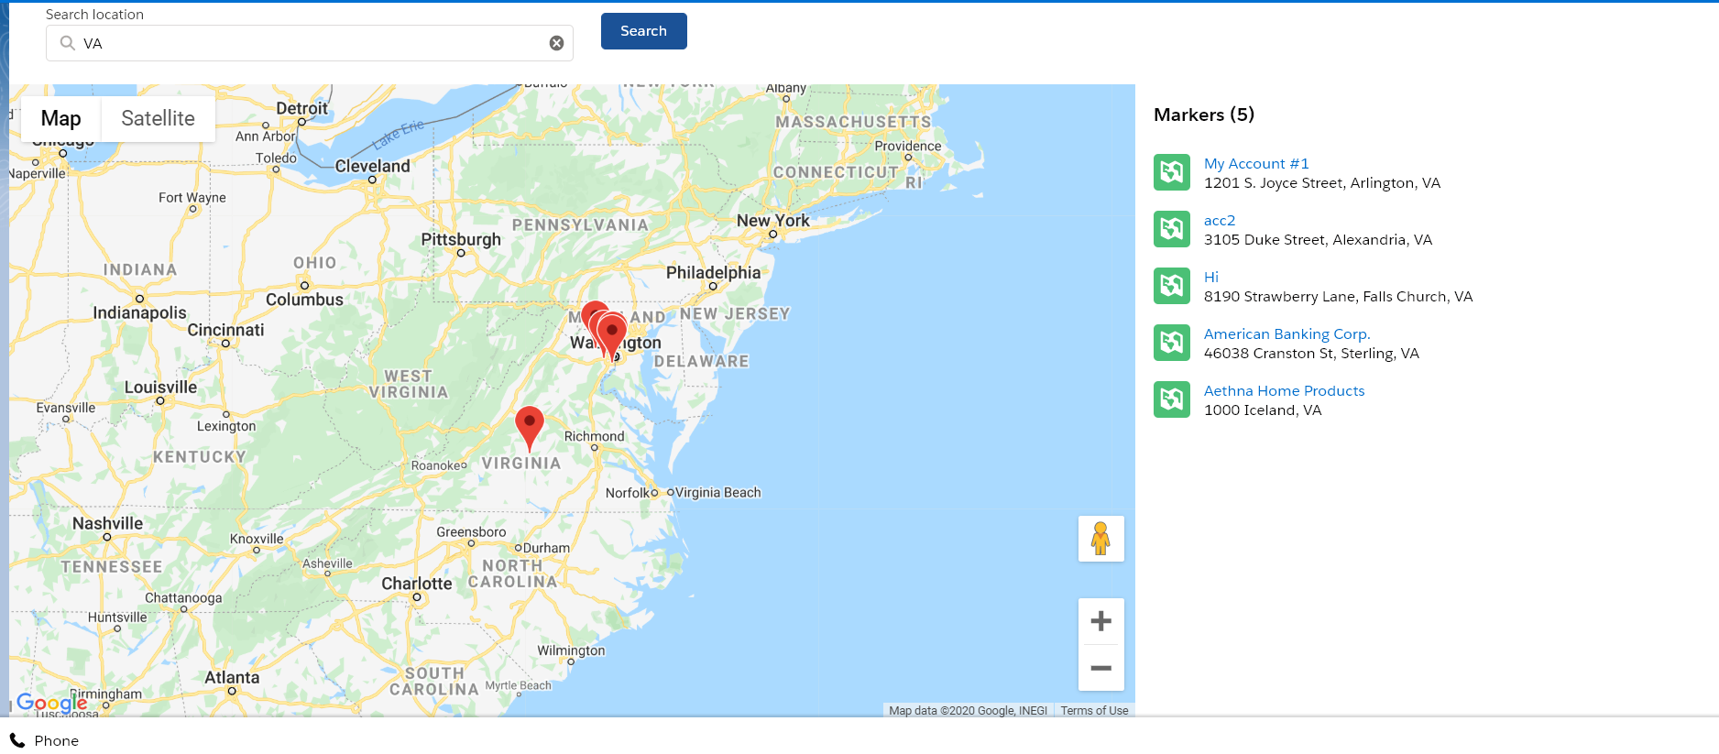Zoom out on the map

pyautogui.click(x=1100, y=668)
